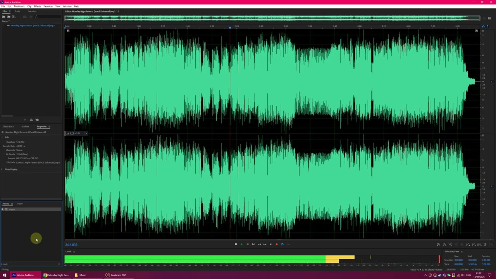
Task: Expand the Time Display section
Action: pos(2,169)
